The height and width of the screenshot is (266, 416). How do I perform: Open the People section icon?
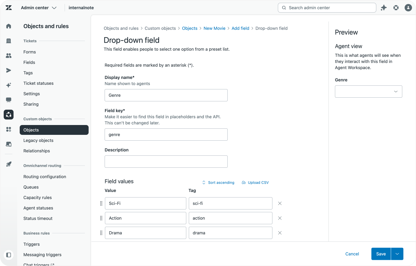[9, 56]
